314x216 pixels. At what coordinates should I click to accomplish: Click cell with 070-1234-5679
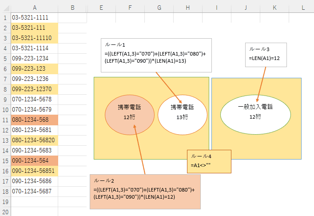coord(35,110)
